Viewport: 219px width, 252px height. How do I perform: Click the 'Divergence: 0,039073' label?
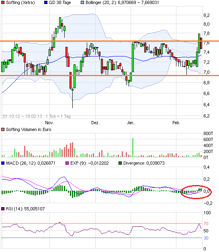[x=144, y=163]
